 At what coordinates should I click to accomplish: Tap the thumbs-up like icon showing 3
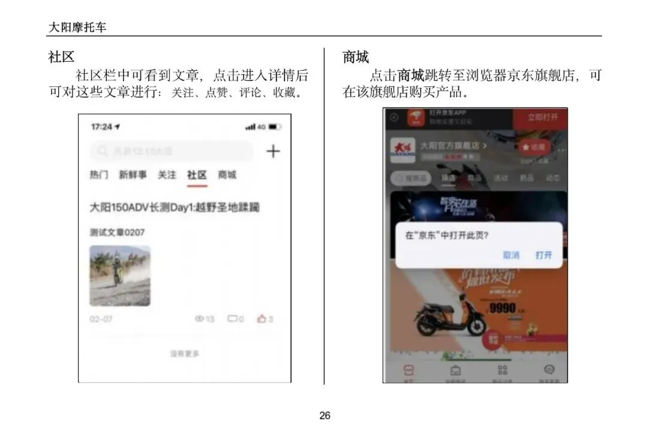[x=262, y=318]
